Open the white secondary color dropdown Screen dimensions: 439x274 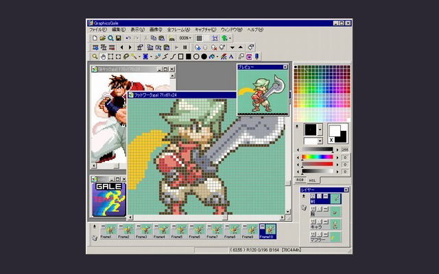click(320, 141)
